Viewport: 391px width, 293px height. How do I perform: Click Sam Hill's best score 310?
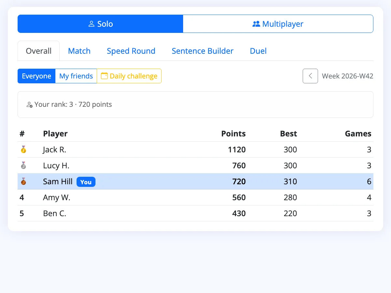[290, 182]
